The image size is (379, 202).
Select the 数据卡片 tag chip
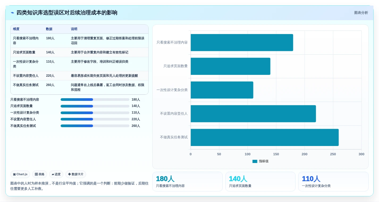(76, 174)
